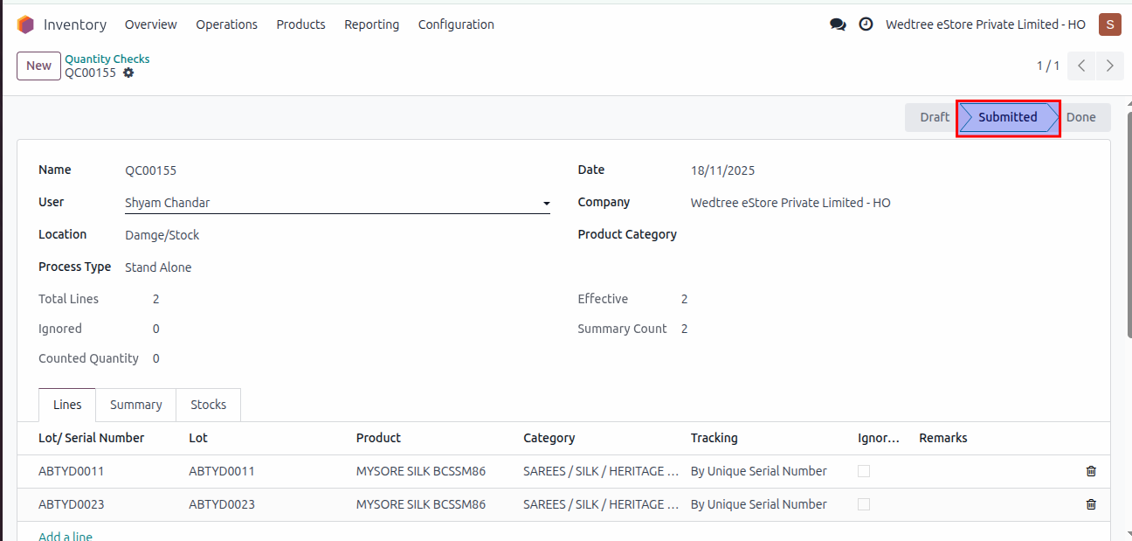Delete the ABTYD0011 line with trash icon
Image resolution: width=1132 pixels, height=541 pixels.
pos(1091,471)
